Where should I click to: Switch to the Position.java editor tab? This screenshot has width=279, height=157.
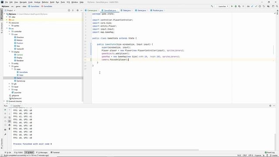pyautogui.click(x=158, y=10)
